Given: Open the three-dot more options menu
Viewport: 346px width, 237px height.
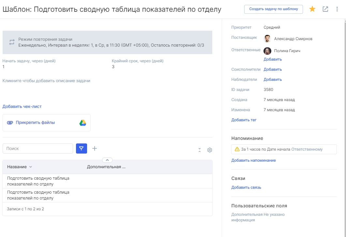Looking at the screenshot, I should (x=337, y=9).
